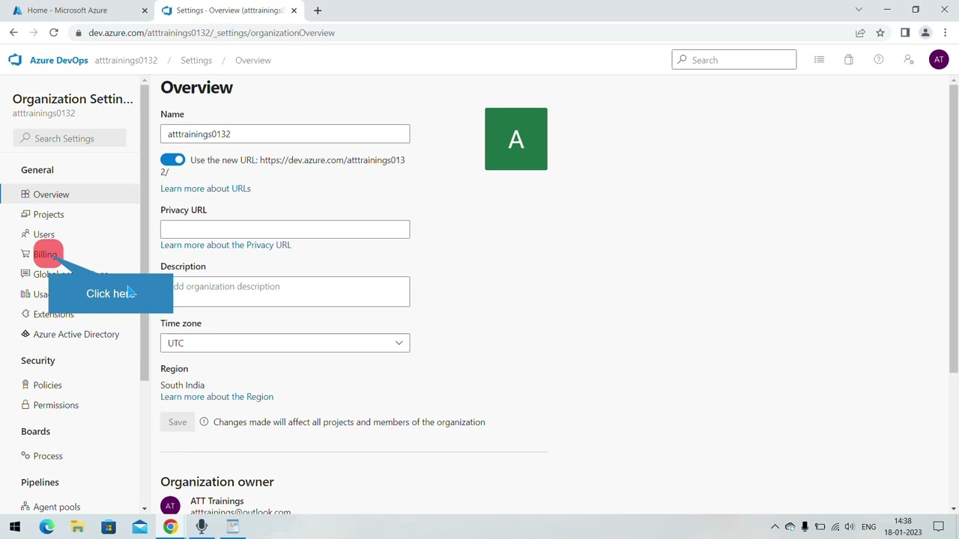The image size is (959, 539).
Task: Click the organization info icon next to Save
Action: 204,422
